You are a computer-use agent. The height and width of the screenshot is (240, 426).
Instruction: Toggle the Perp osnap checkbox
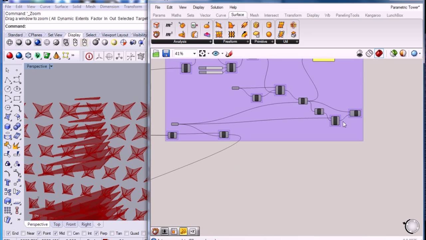pyautogui.click(x=97, y=233)
